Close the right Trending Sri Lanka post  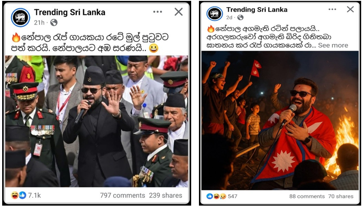pos(350,9)
